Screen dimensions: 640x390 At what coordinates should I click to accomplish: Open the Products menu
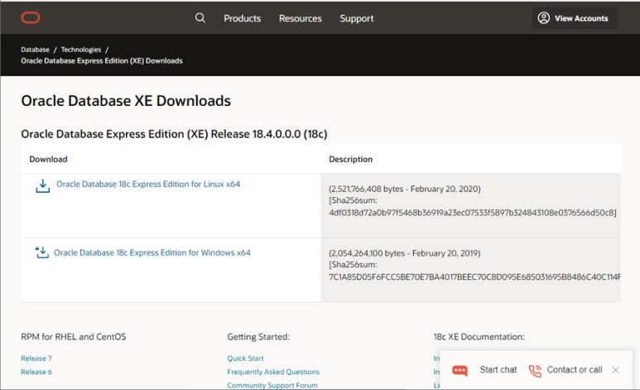pos(242,18)
